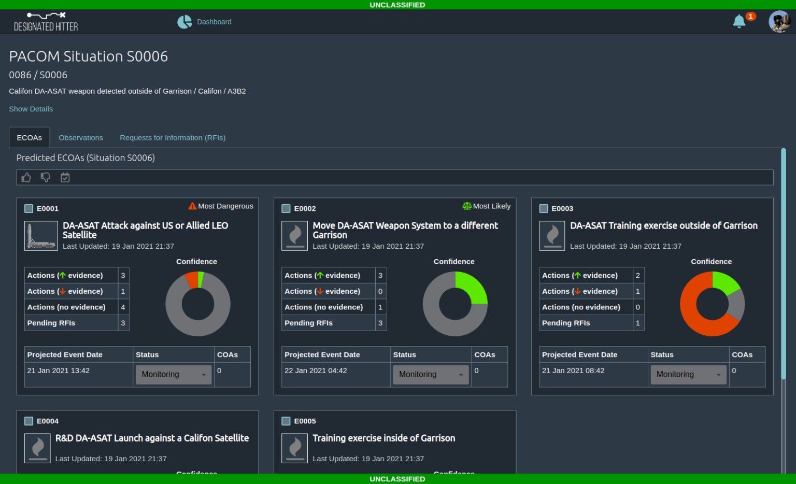Click the thumbs up approval icon
Image resolution: width=796 pixels, height=484 pixels.
click(x=26, y=177)
